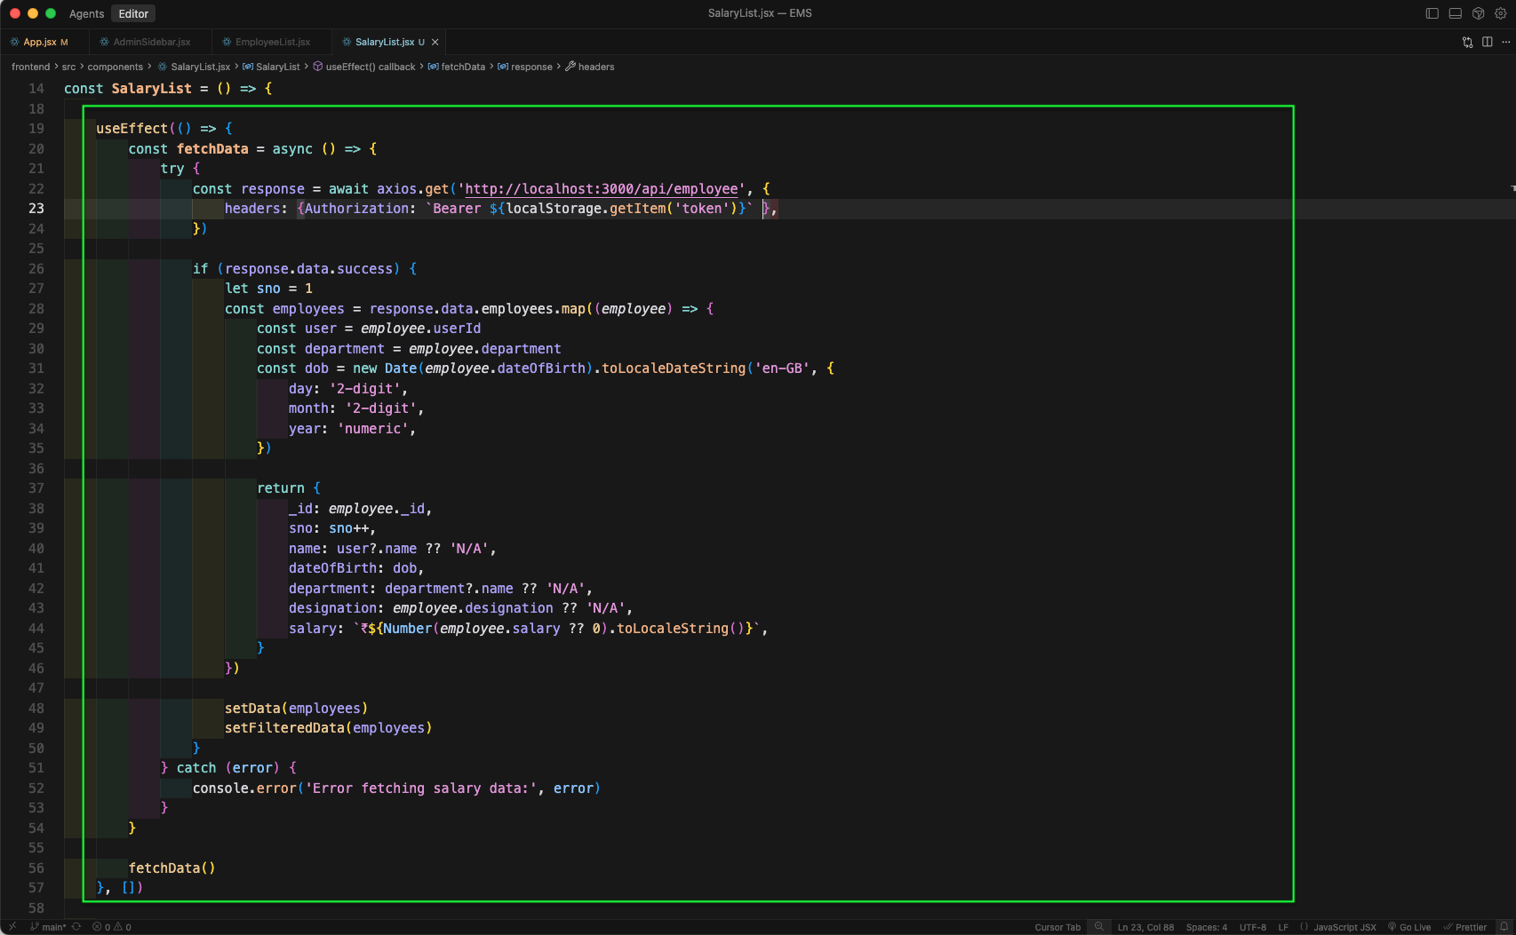Click line number 51 in the gutter
1516x935 pixels.
tap(36, 768)
